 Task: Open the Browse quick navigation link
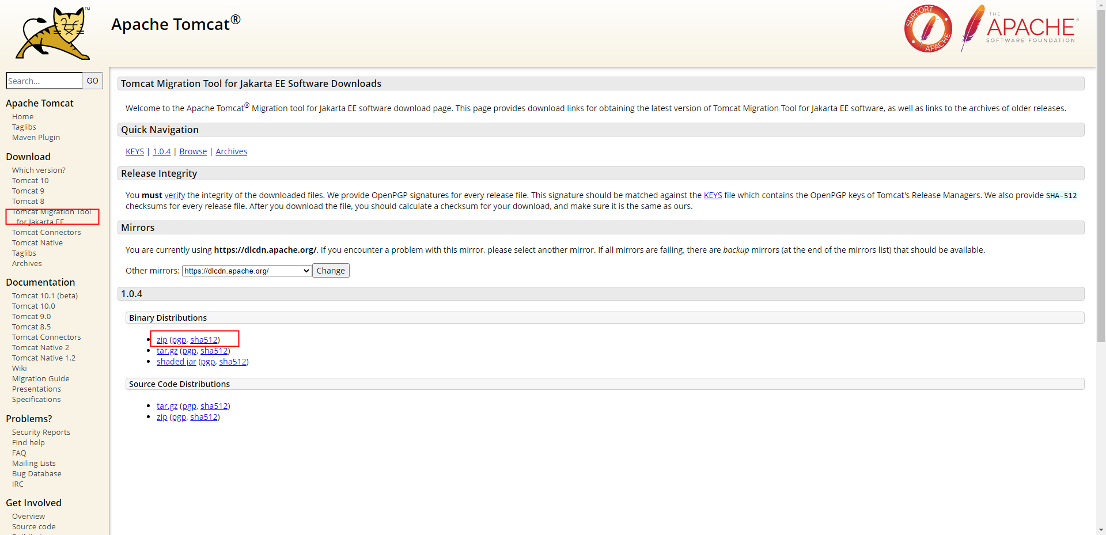(193, 151)
